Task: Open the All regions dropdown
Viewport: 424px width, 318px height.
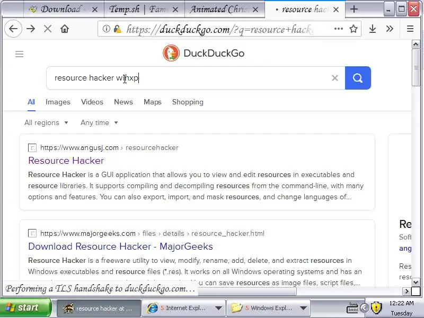Action: (46, 123)
